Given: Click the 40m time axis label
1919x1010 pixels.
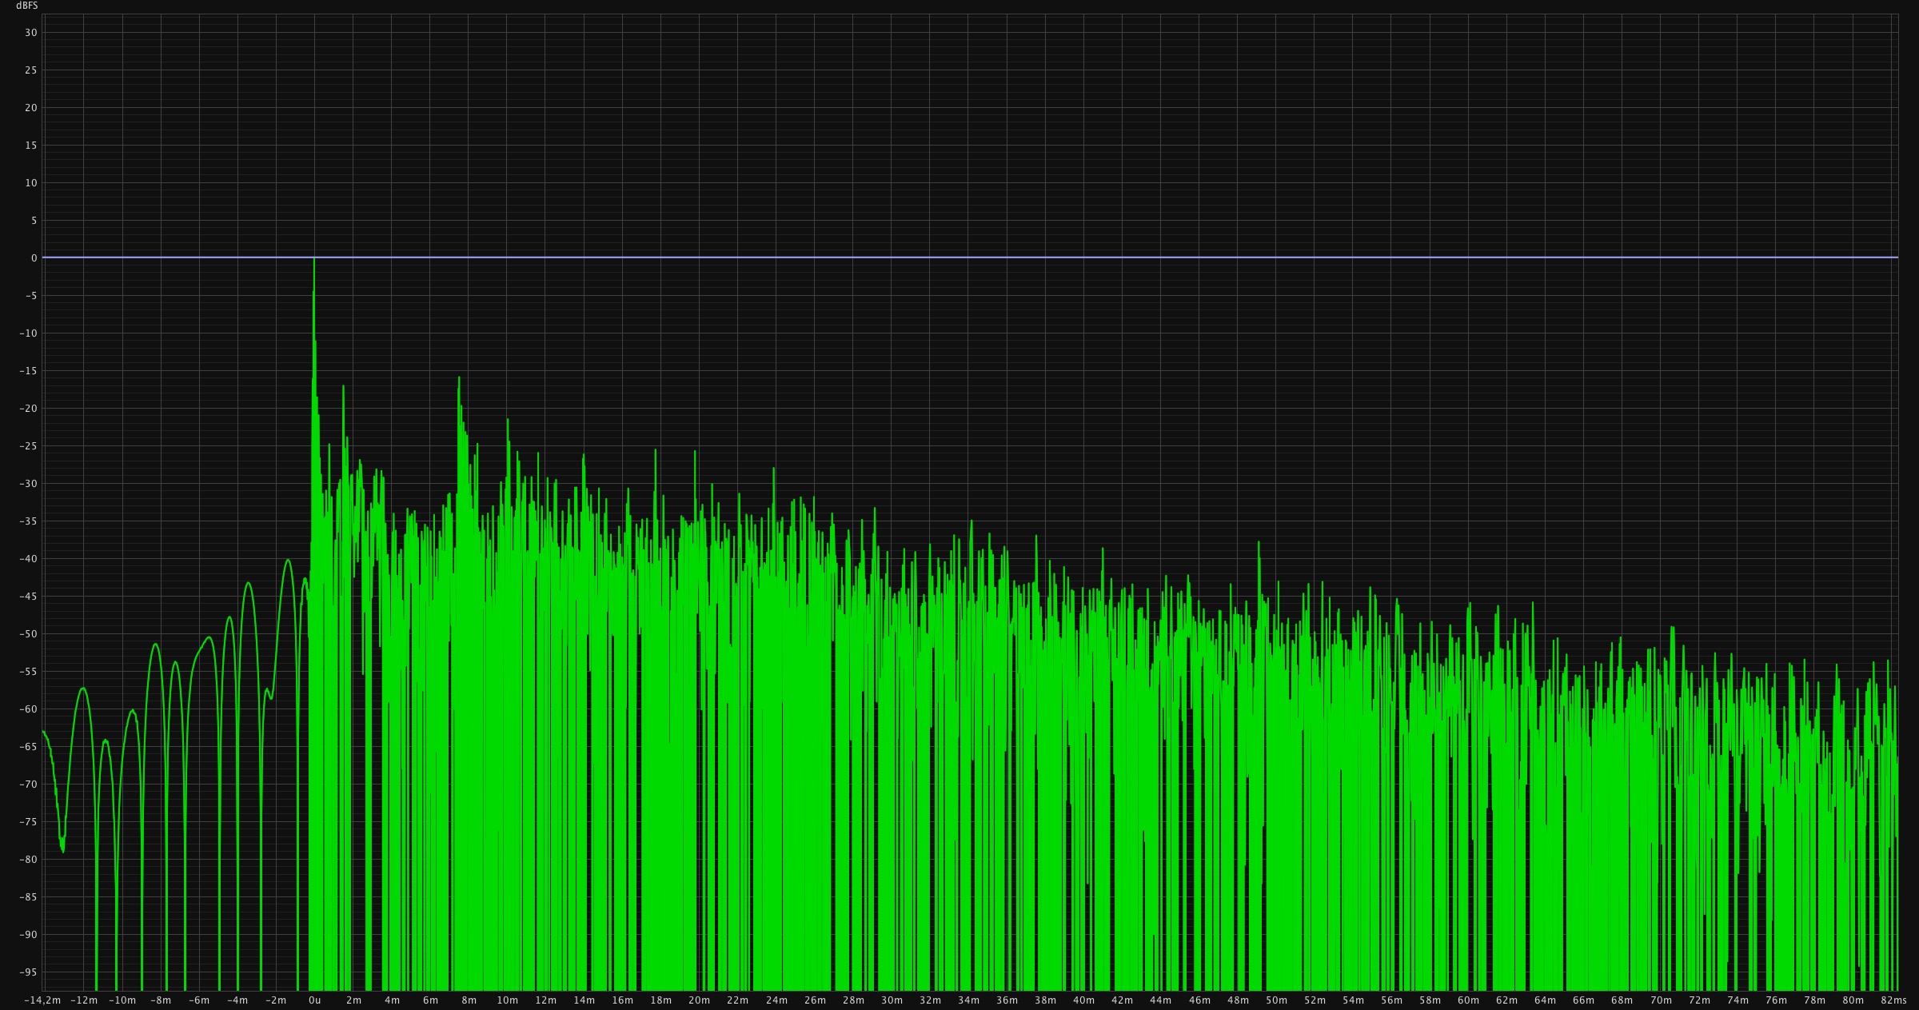Looking at the screenshot, I should [x=1083, y=1000].
